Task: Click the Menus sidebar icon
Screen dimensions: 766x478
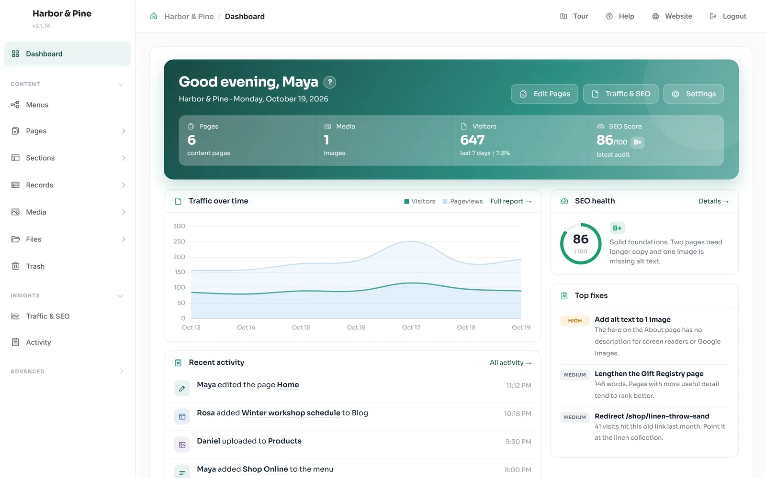Action: (x=15, y=105)
